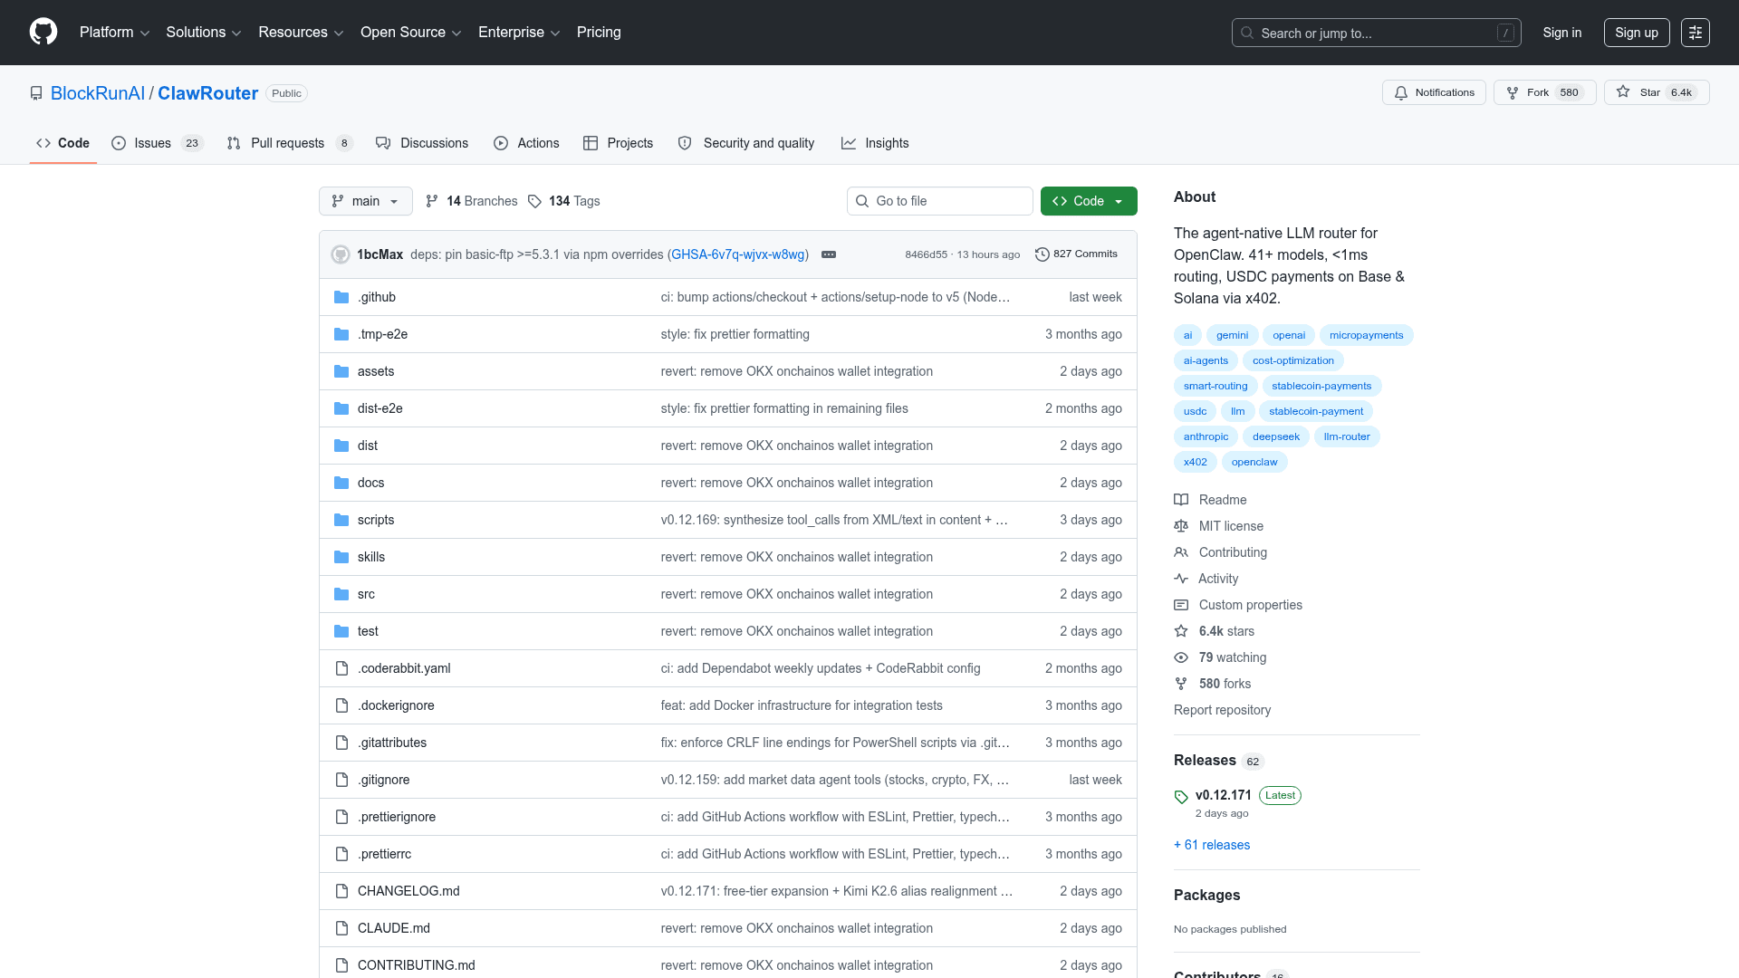The image size is (1739, 978).
Task: Open the Pricing link
Action: 599,33
